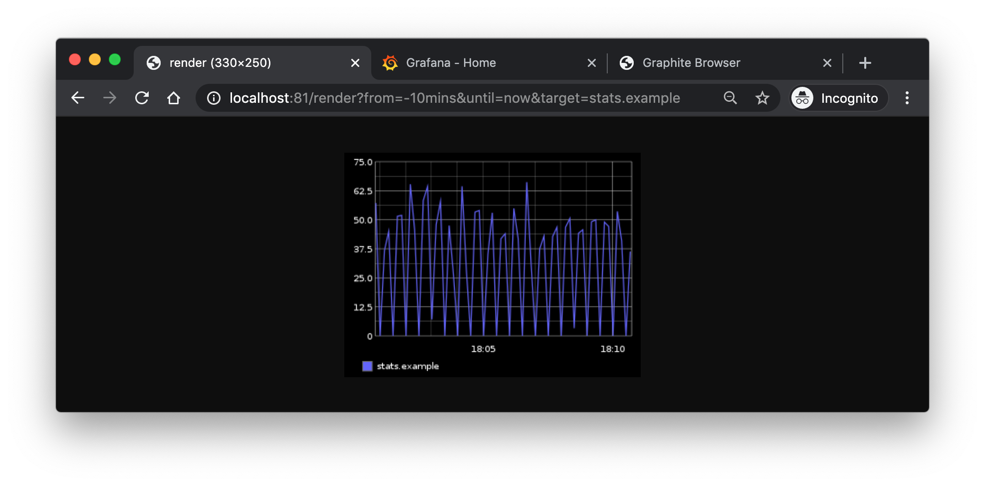Viewport: 985px width, 486px height.
Task: Click the 37.5 y-axis label
Action: [363, 249]
